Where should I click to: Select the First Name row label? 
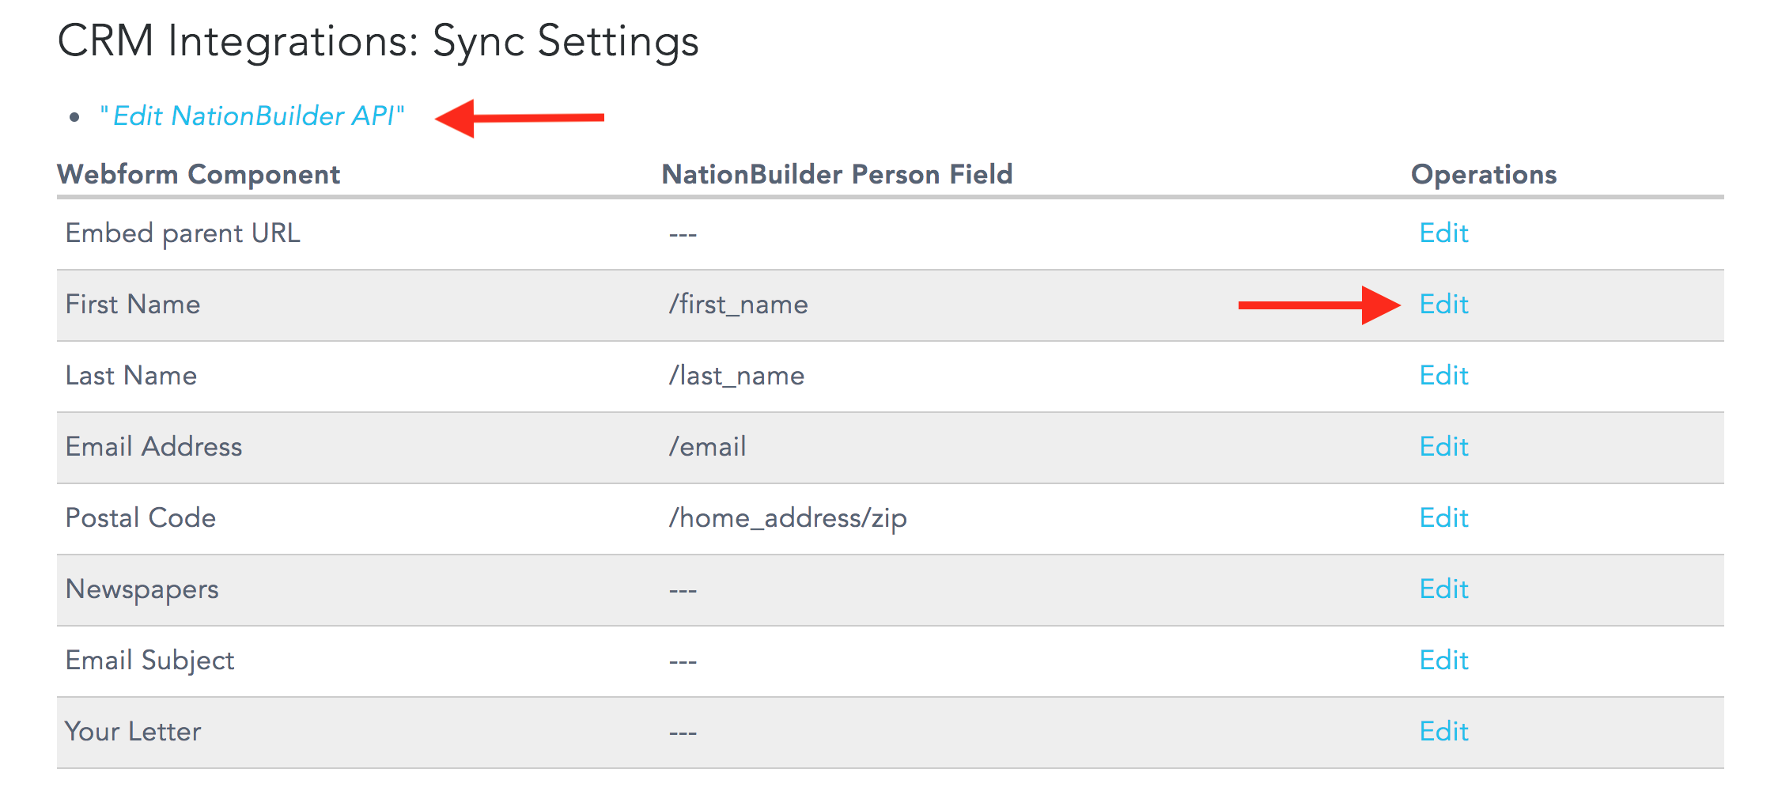(133, 305)
